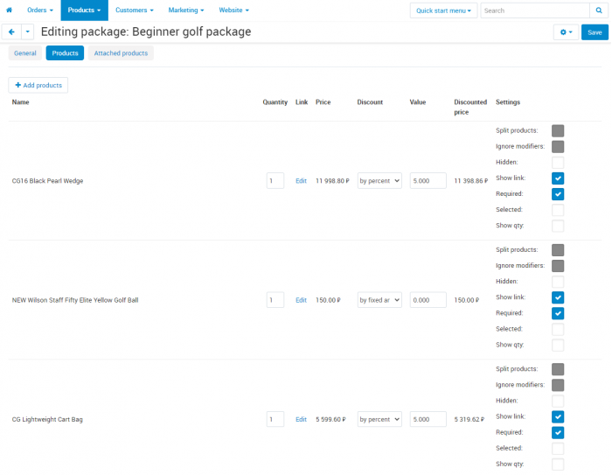Uncheck Show link for Wilson Golf Ball
Image resolution: width=612 pixels, height=475 pixels.
pyautogui.click(x=558, y=297)
